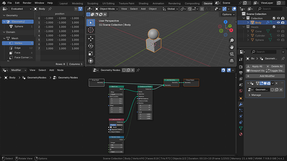This screenshot has width=287, height=161.
Task: Open the Output properties tab
Action: [241, 73]
